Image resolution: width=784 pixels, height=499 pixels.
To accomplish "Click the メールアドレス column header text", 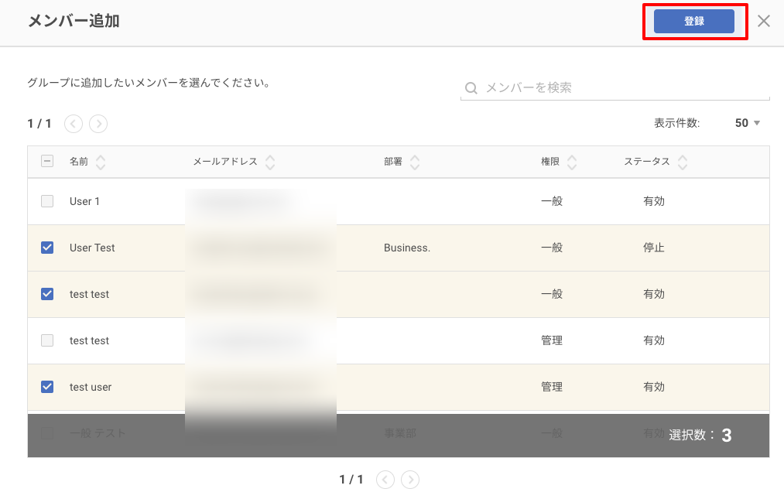I will click(225, 162).
